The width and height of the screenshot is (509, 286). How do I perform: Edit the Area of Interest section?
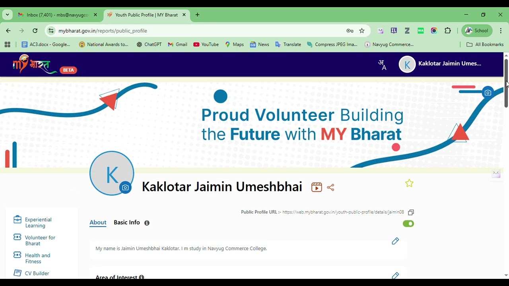[x=395, y=276]
